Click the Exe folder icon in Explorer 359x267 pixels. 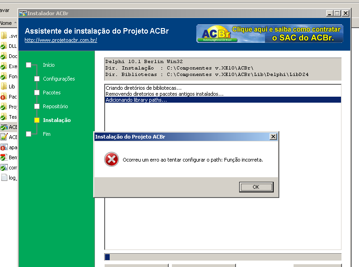click(4, 66)
